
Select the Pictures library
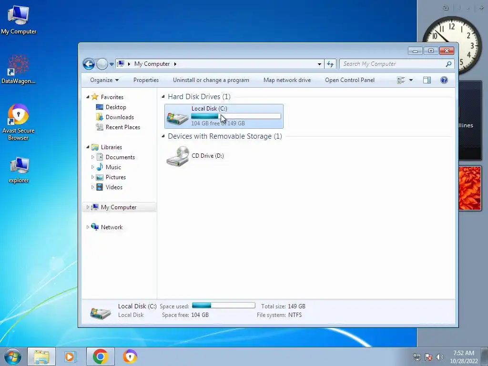click(x=115, y=177)
